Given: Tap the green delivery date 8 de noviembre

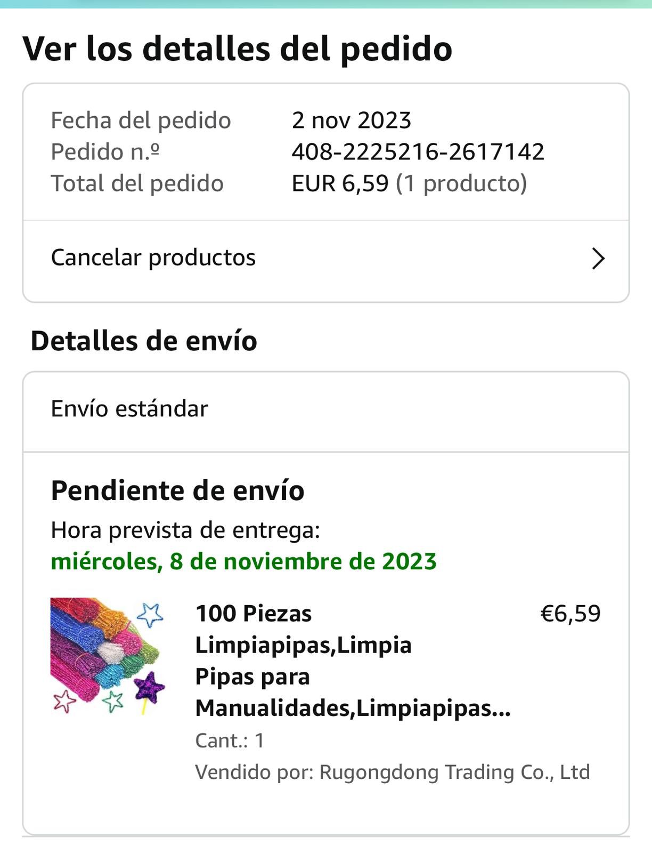Looking at the screenshot, I should [x=243, y=561].
